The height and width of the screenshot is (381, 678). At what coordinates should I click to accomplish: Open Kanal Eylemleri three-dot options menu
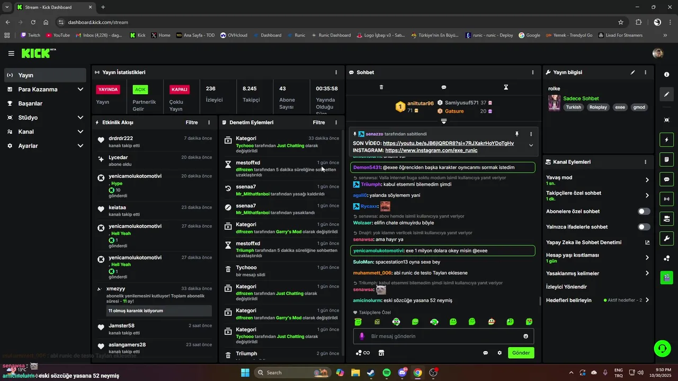(645, 162)
